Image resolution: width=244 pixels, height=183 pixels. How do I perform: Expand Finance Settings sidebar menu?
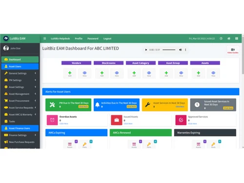20,135
